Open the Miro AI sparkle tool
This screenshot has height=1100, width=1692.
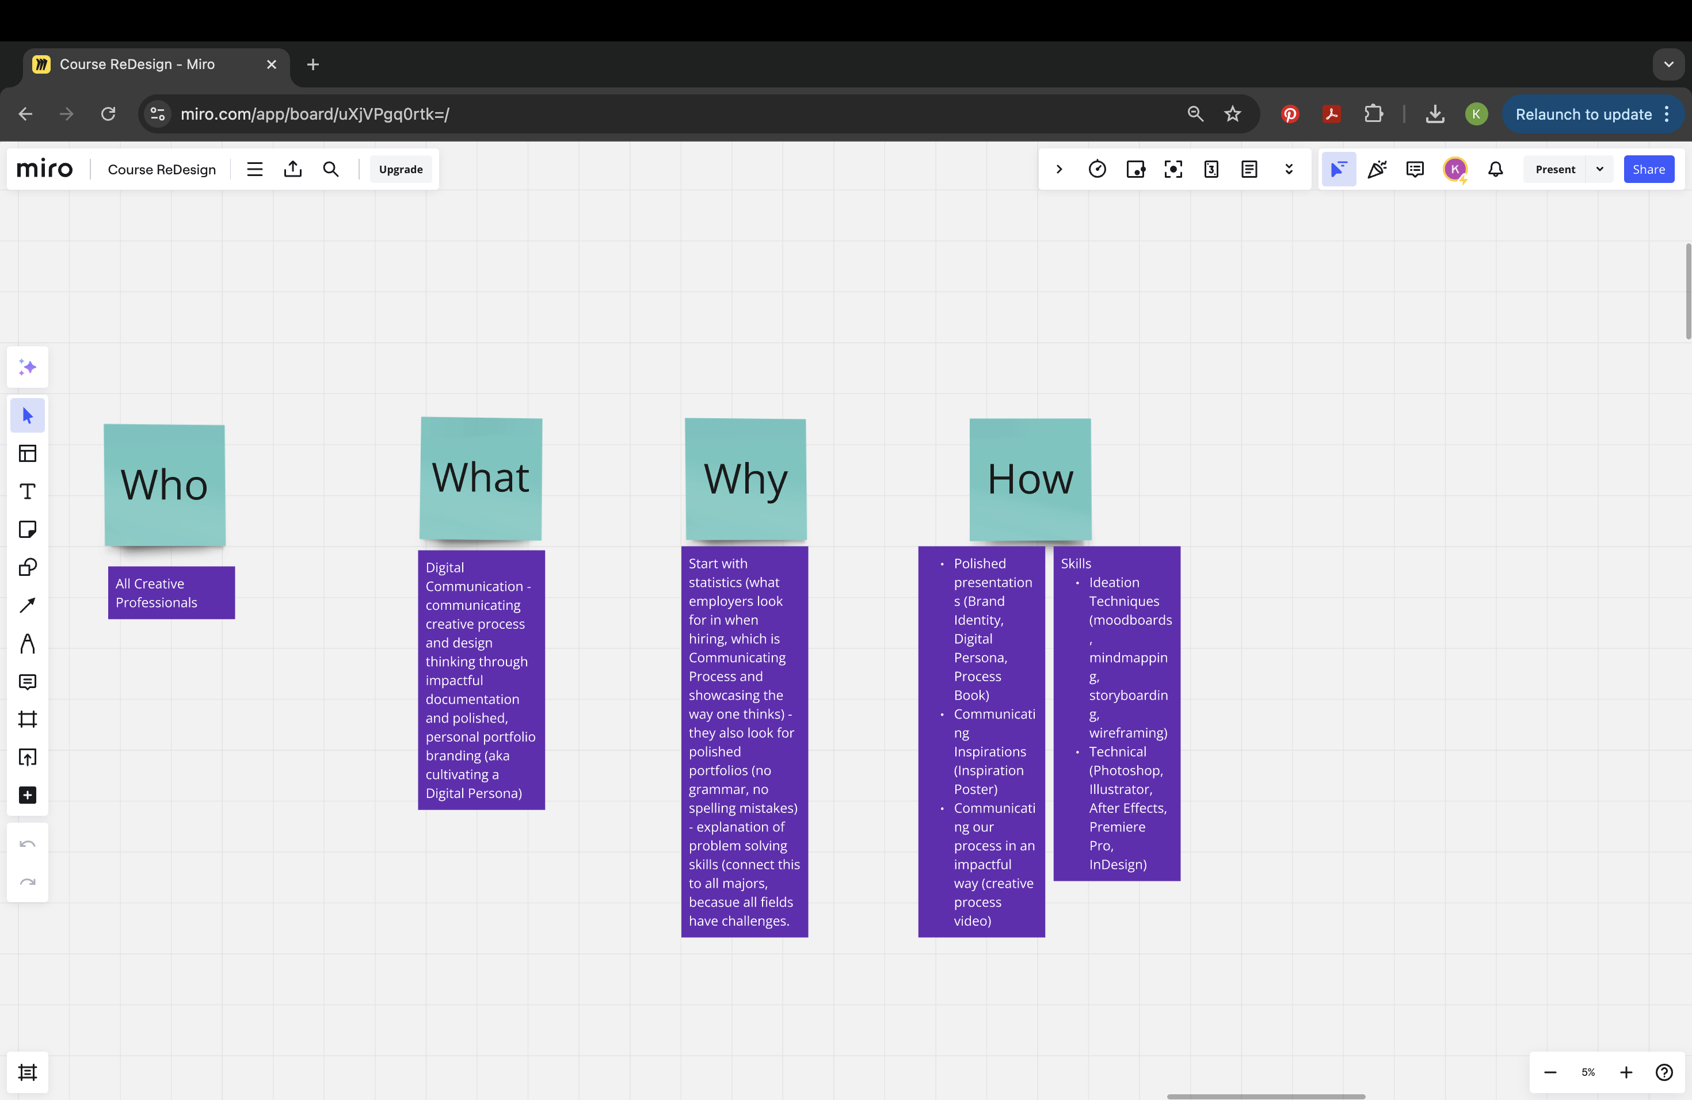pyautogui.click(x=27, y=368)
